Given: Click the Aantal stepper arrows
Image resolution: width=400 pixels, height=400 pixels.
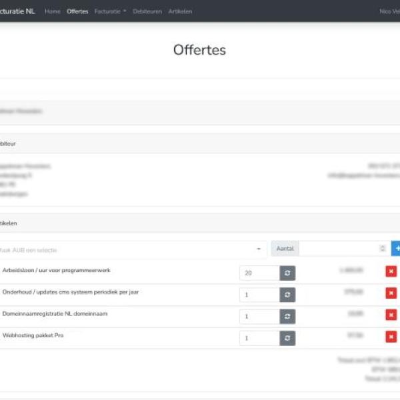Looking at the screenshot, I should click(382, 249).
